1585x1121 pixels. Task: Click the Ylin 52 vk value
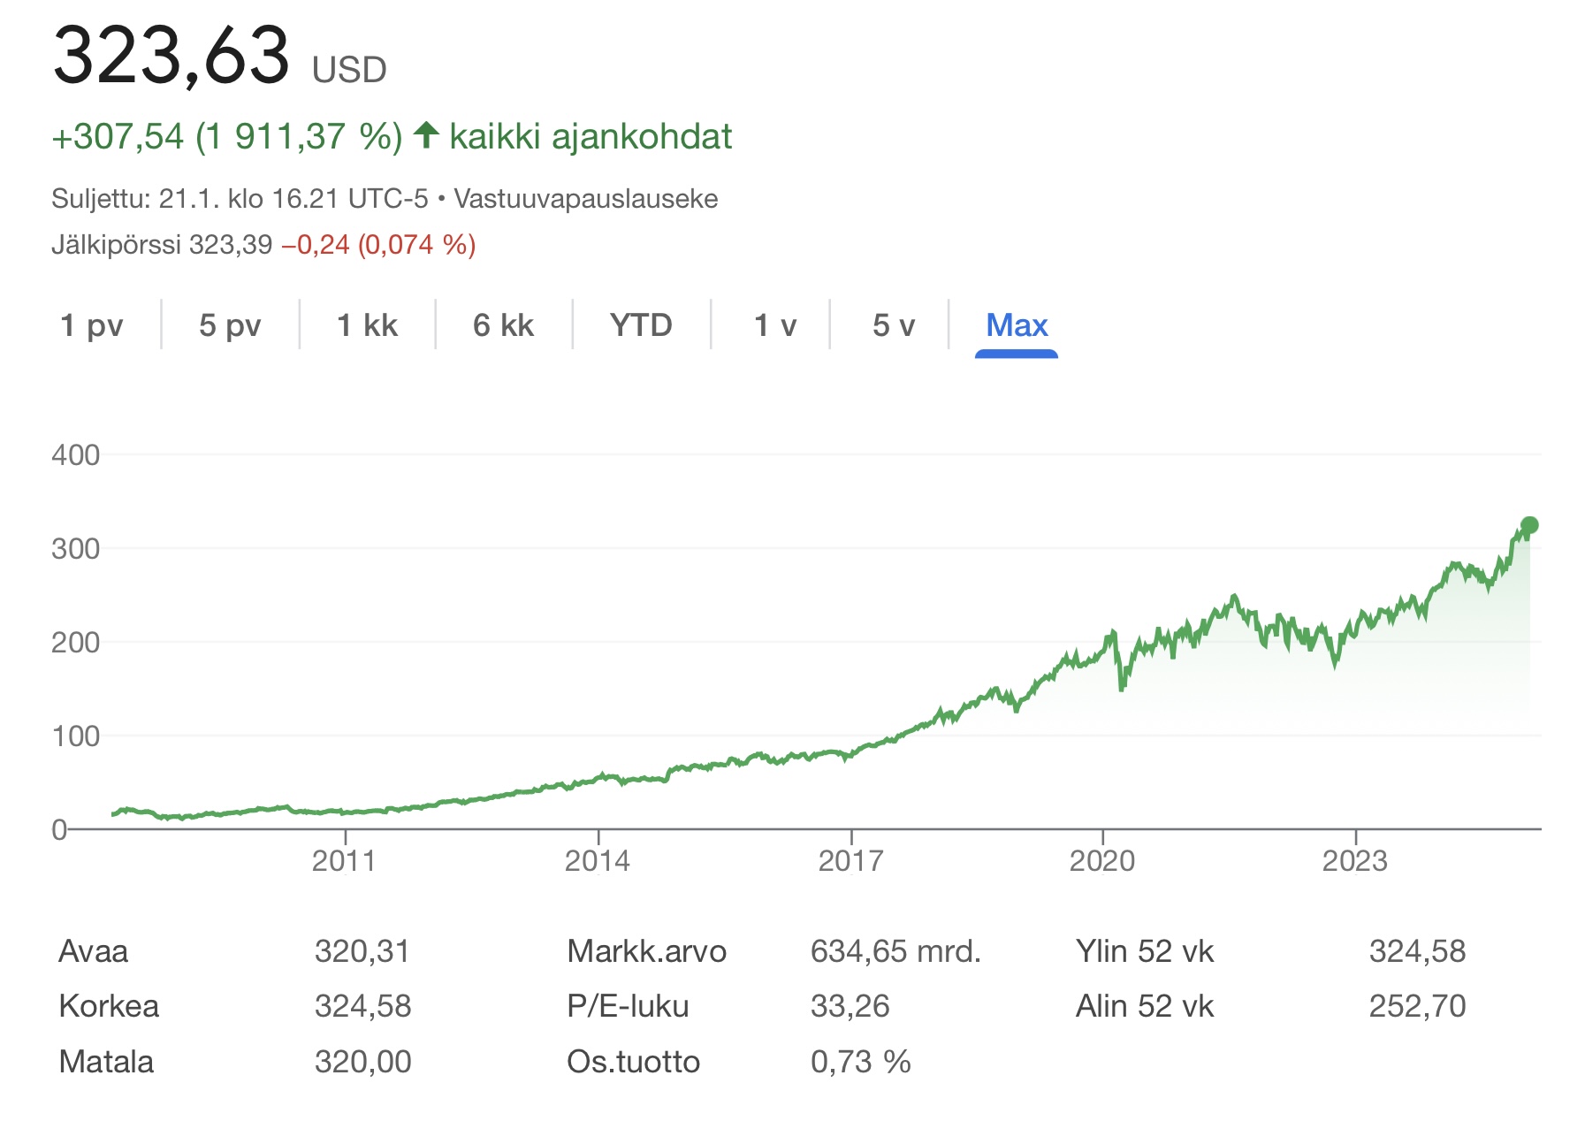tap(1417, 951)
